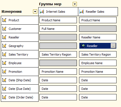Click Ship Date's Date cell under Reseller Sales
This screenshot has height=107, width=121.
pyautogui.click(x=98, y=80)
